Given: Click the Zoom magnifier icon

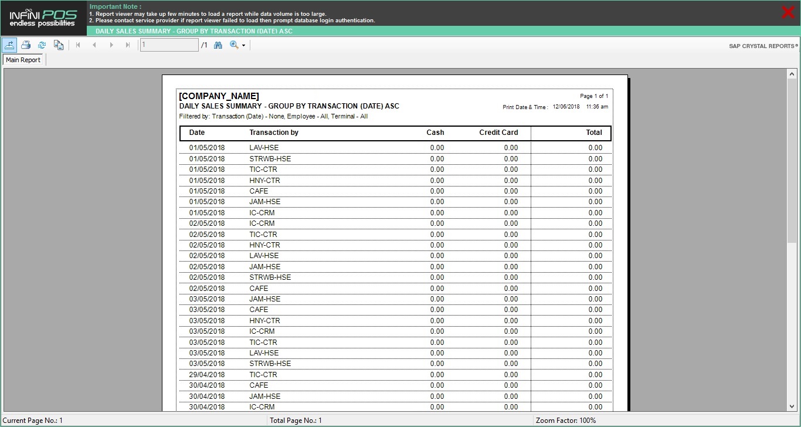Looking at the screenshot, I should [234, 45].
